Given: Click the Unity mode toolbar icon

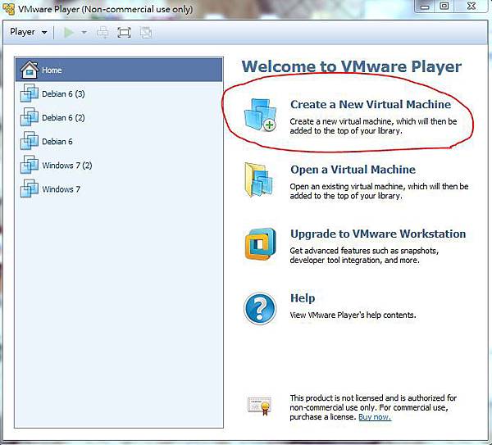Looking at the screenshot, I should click(146, 32).
